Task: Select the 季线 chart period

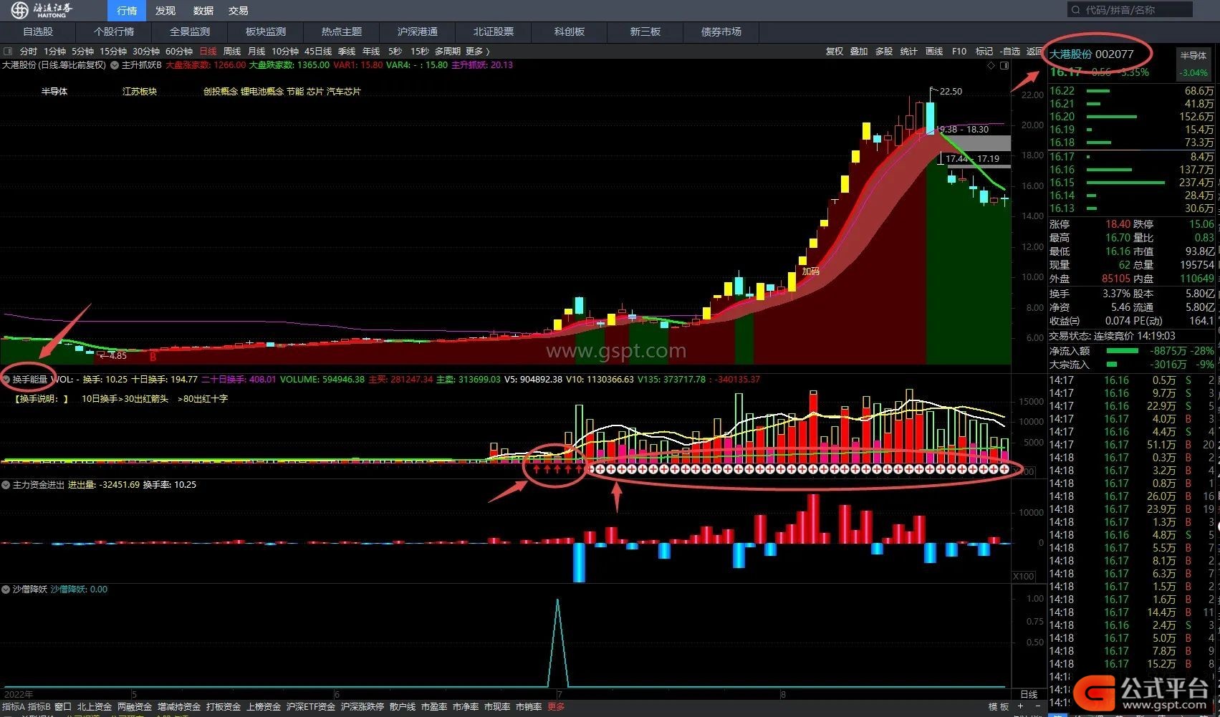Action: [x=347, y=52]
